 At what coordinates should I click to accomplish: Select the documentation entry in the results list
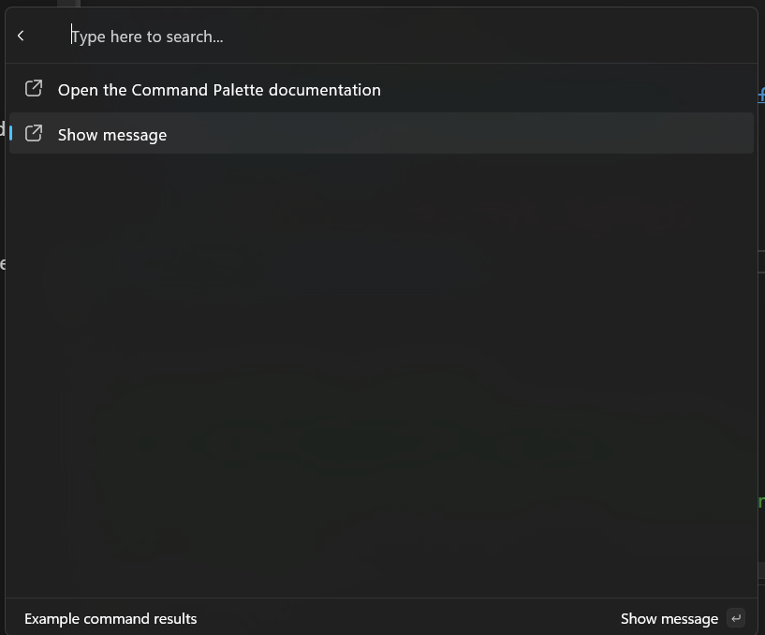[x=219, y=89]
